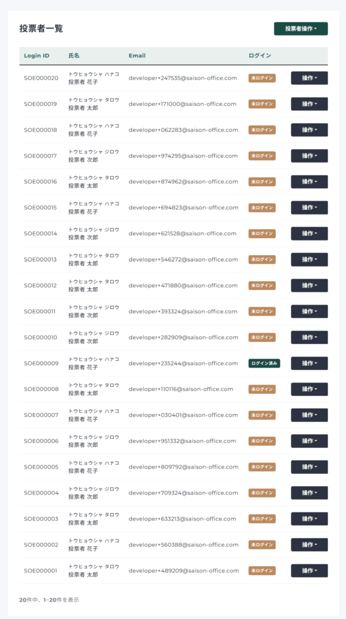Open 操作 dropdown for SOE000017
This screenshot has height=619, width=346.
(x=309, y=156)
